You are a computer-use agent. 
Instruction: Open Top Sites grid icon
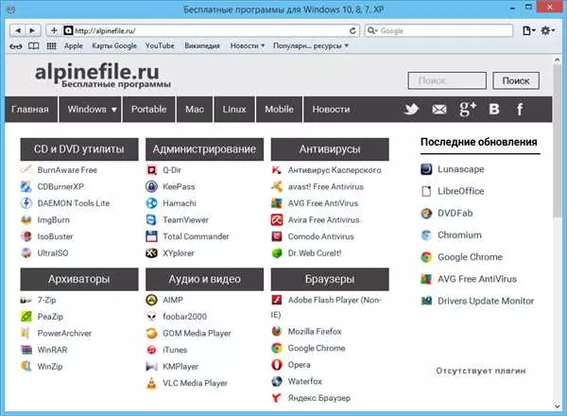pos(52,46)
